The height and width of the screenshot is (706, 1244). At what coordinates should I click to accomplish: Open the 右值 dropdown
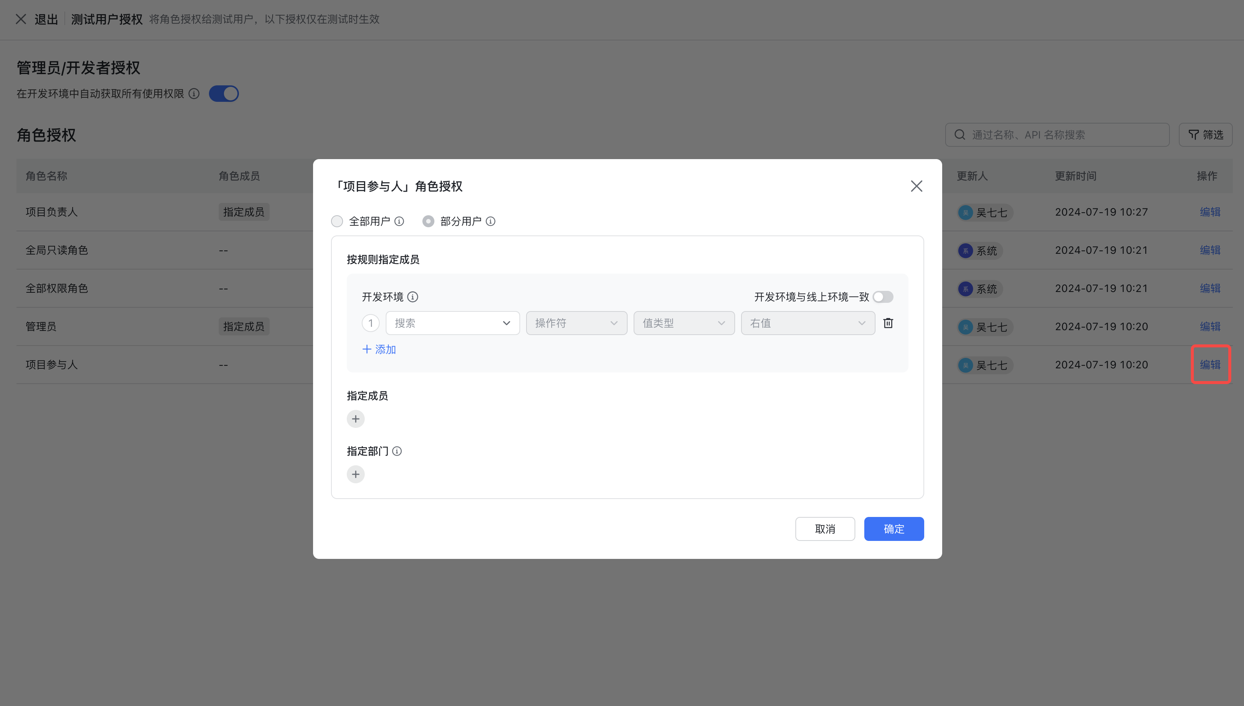point(808,323)
